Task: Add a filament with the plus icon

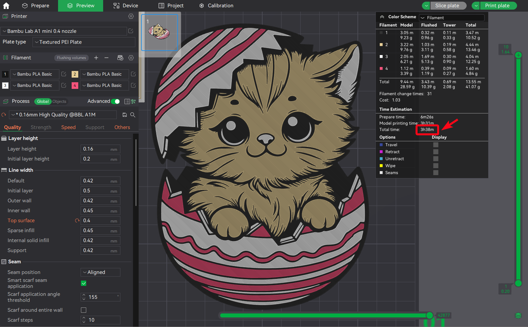Action: click(x=96, y=58)
